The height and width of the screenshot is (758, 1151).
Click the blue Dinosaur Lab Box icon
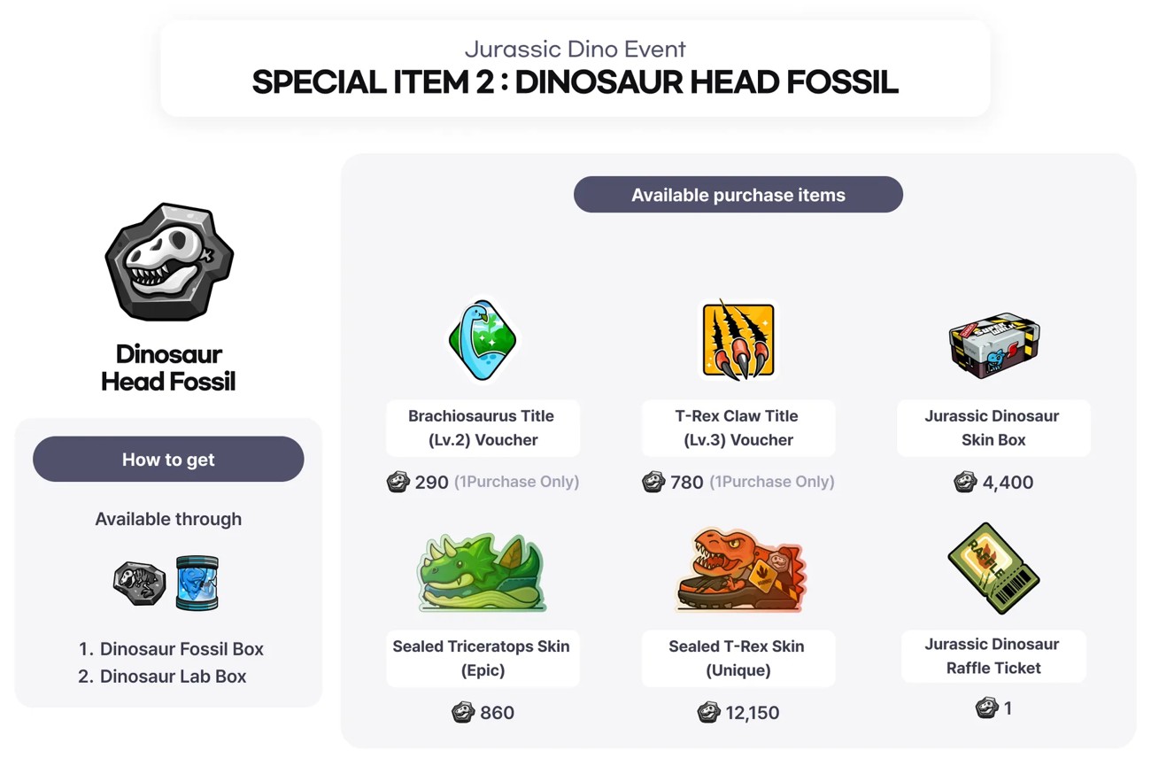coord(197,583)
